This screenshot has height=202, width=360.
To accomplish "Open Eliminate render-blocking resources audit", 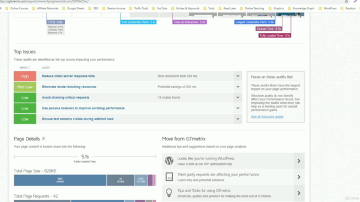I will 69,87.
